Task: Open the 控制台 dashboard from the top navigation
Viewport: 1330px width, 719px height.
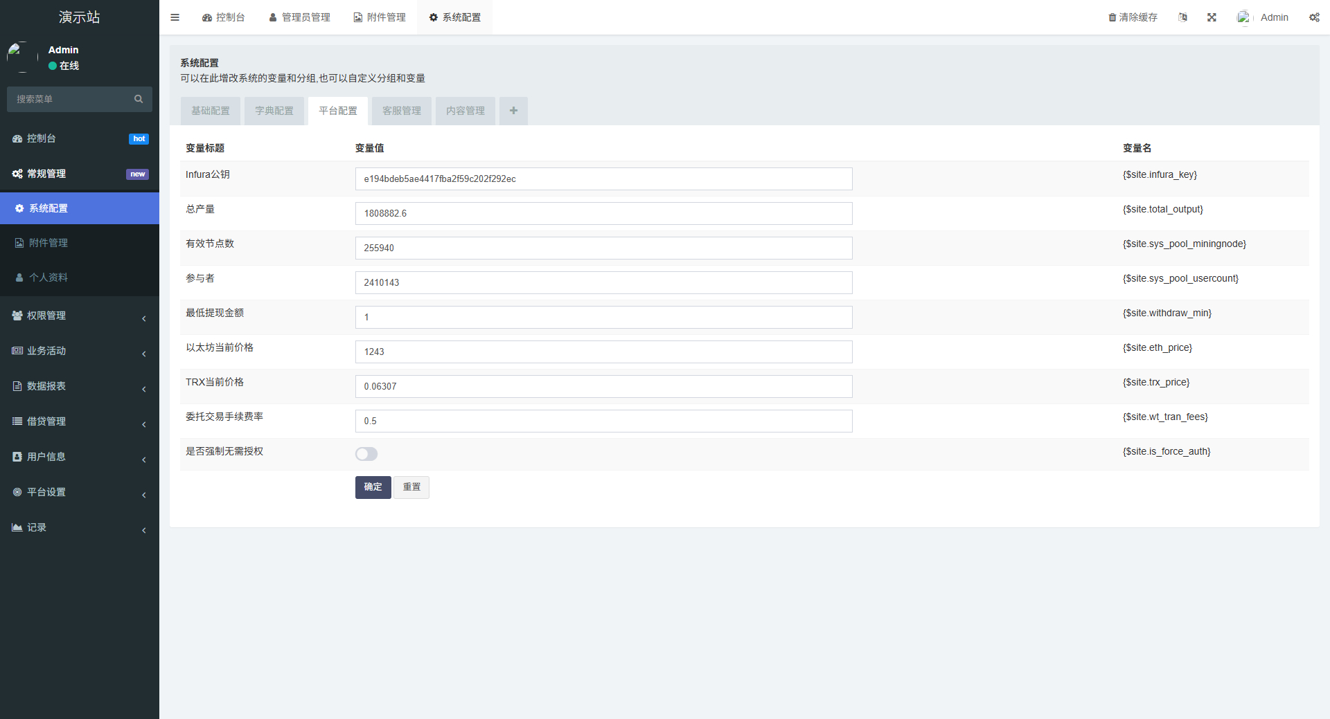Action: click(x=223, y=17)
